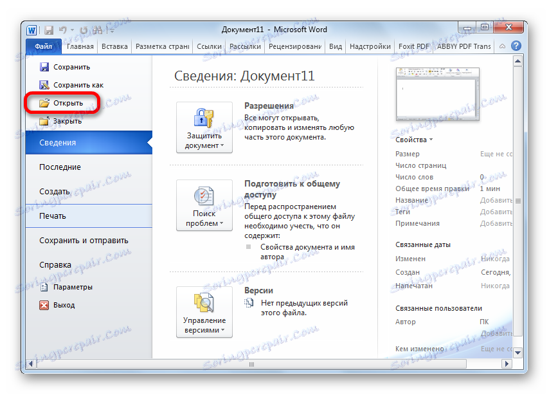Go to the Печать section
The height and width of the screenshot is (395, 549).
point(89,216)
